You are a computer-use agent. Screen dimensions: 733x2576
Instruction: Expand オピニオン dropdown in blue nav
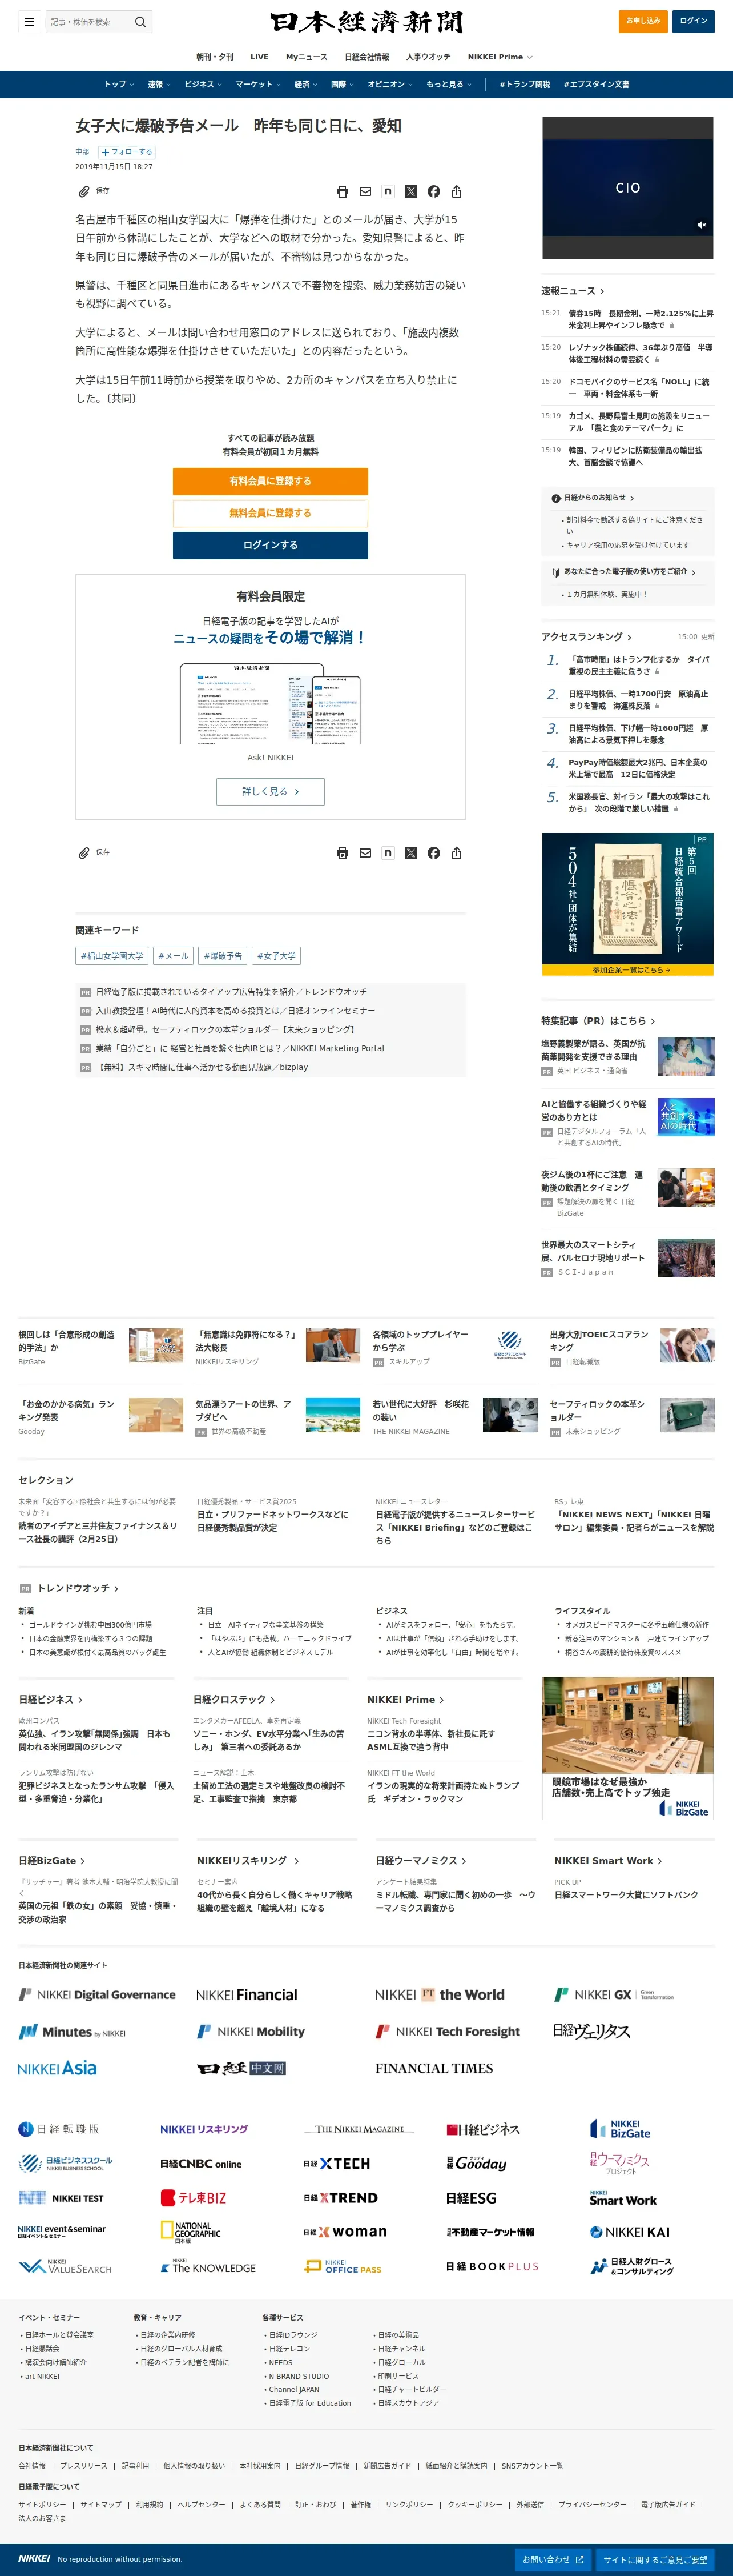coord(389,84)
